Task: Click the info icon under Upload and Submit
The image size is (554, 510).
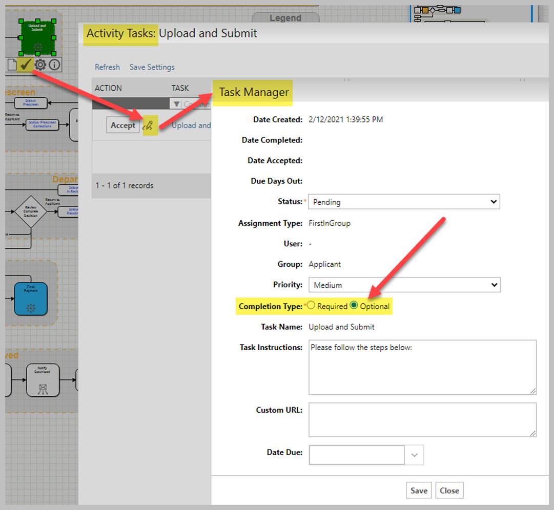Action: coord(54,65)
